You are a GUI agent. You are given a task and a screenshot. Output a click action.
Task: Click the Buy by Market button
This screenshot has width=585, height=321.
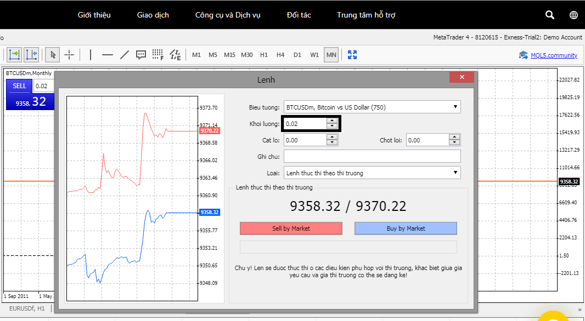tap(406, 228)
